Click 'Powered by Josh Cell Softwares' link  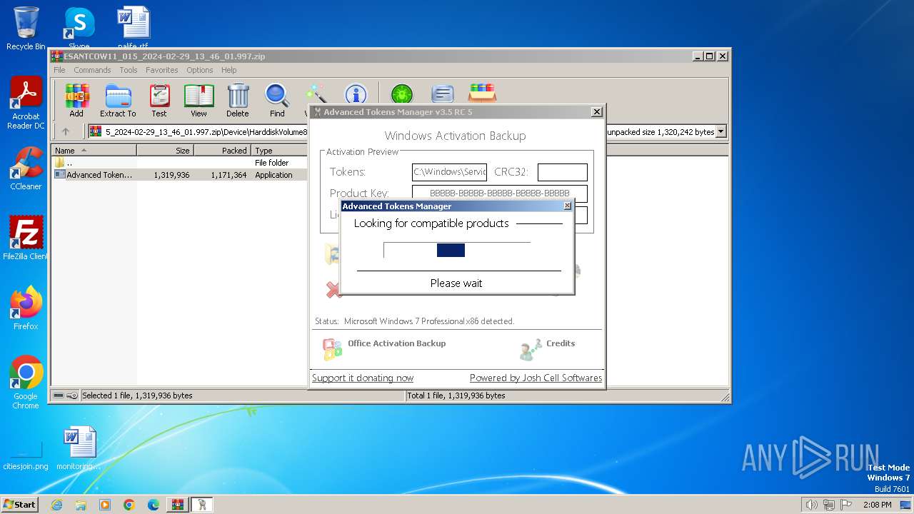[536, 378]
